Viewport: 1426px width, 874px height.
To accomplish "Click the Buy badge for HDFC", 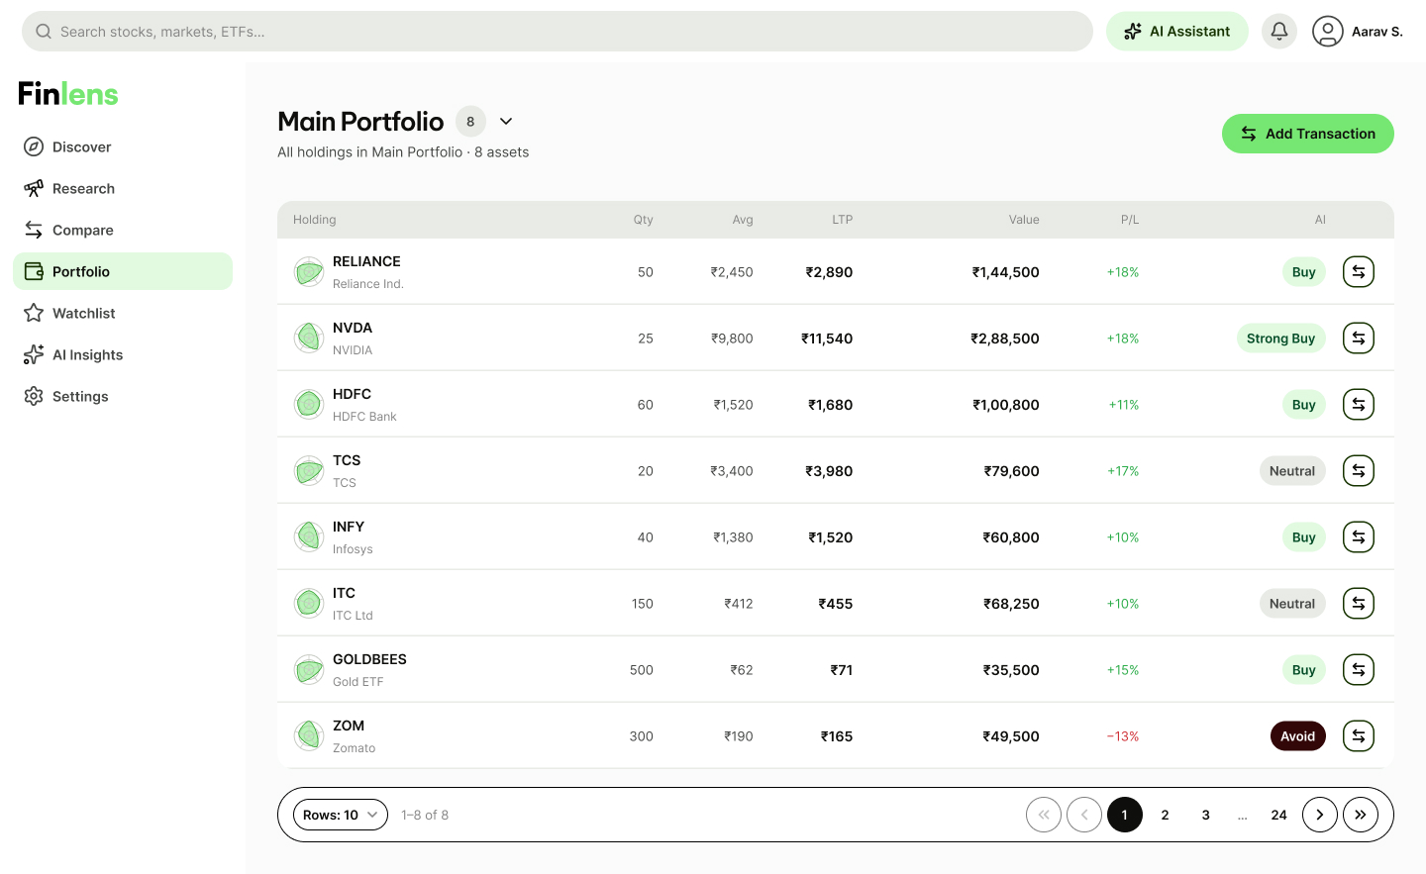I will (1304, 404).
